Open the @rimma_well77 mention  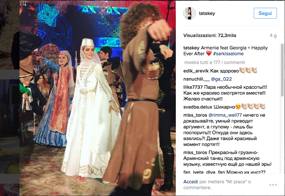225,115
